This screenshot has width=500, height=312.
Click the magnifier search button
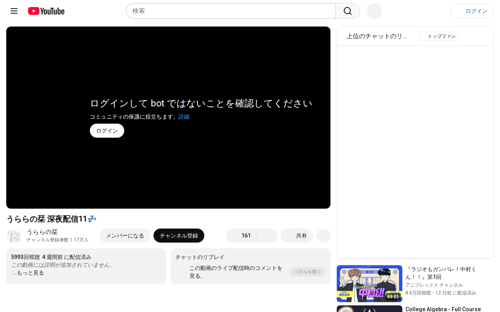coord(348,11)
